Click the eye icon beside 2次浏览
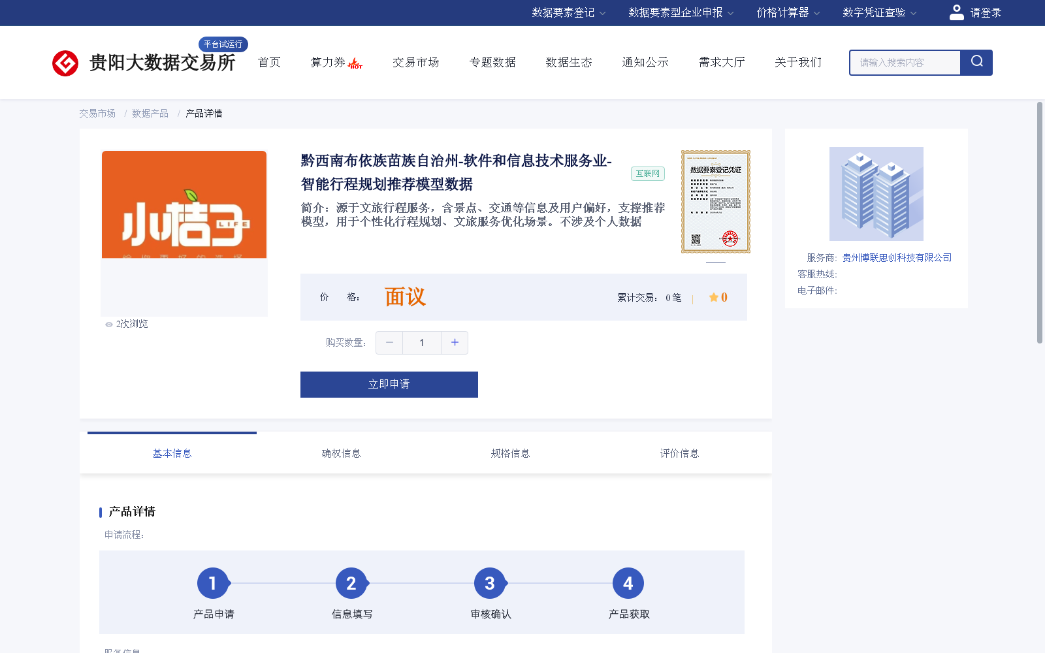 [x=109, y=324]
